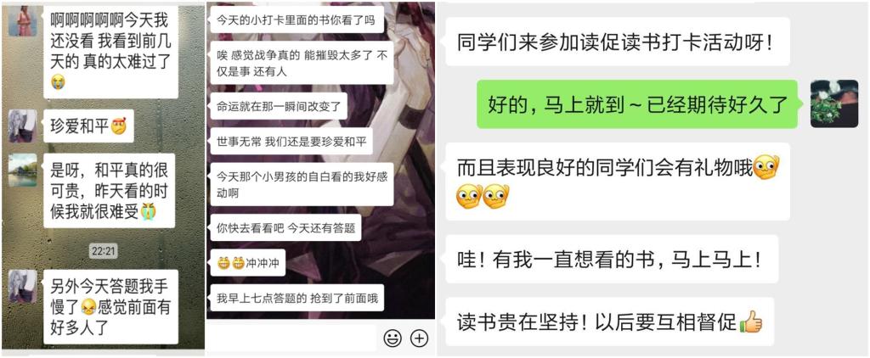
Task: Select the 而且表现良好的同学们会有礼物哦 message
Action: (618, 182)
